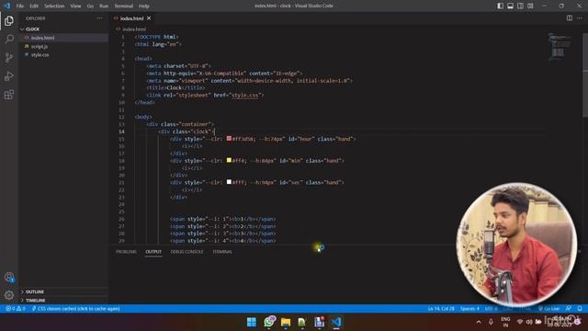588x331 pixels.
Task: Switch to the Problems panel tab
Action: coord(127,252)
